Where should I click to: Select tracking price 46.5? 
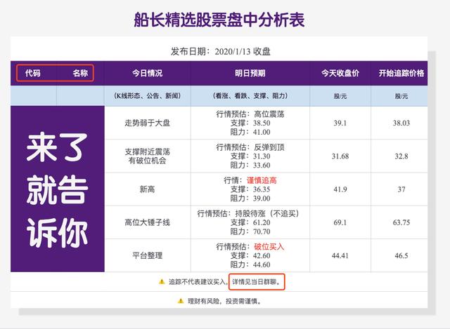[401, 256]
